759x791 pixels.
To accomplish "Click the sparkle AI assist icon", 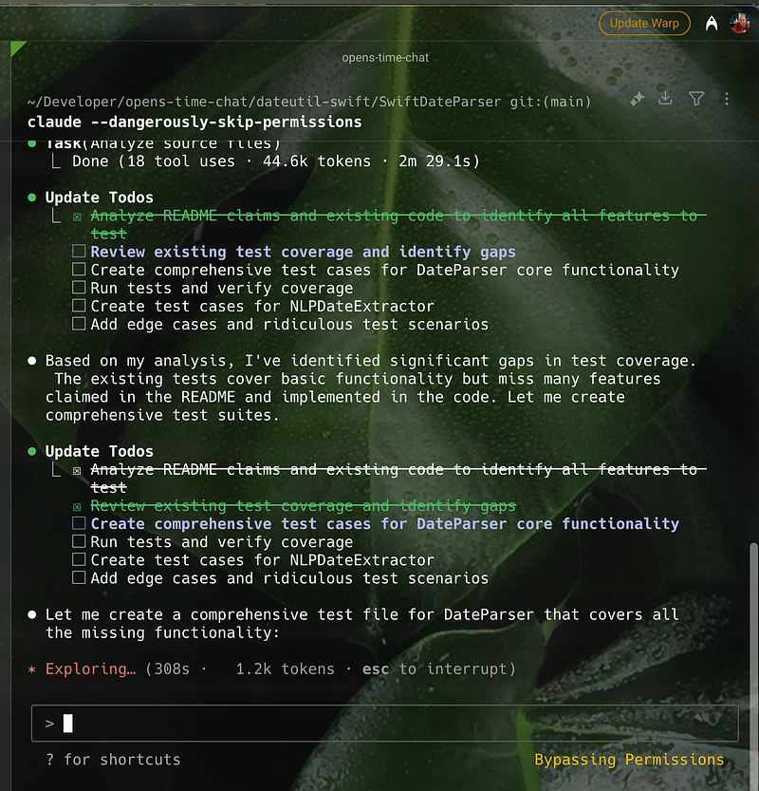I will [638, 98].
